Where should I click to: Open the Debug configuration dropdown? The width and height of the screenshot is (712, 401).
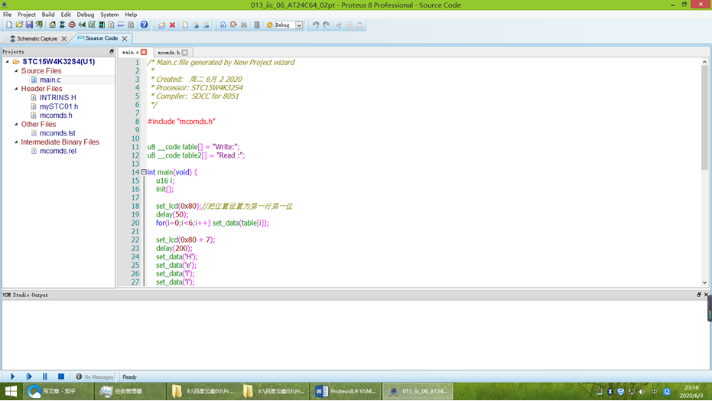pyautogui.click(x=299, y=25)
